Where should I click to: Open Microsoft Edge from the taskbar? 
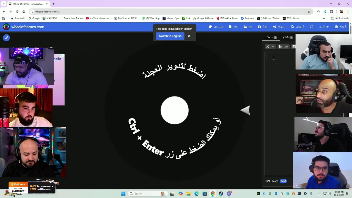tap(197, 194)
